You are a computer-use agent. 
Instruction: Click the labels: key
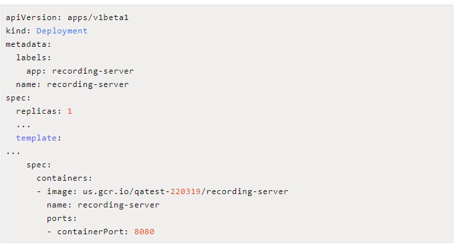click(33, 58)
